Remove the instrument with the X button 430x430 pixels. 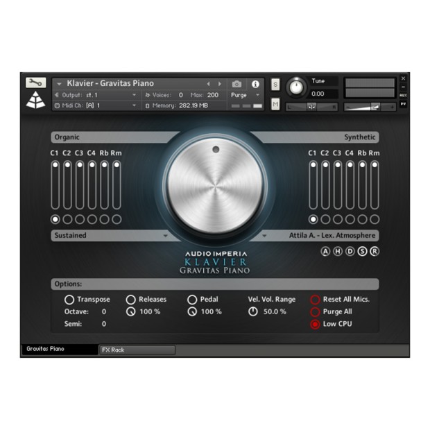coord(403,78)
